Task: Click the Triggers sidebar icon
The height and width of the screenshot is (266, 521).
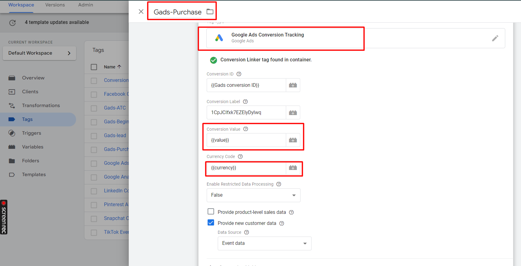Action: 12,133
